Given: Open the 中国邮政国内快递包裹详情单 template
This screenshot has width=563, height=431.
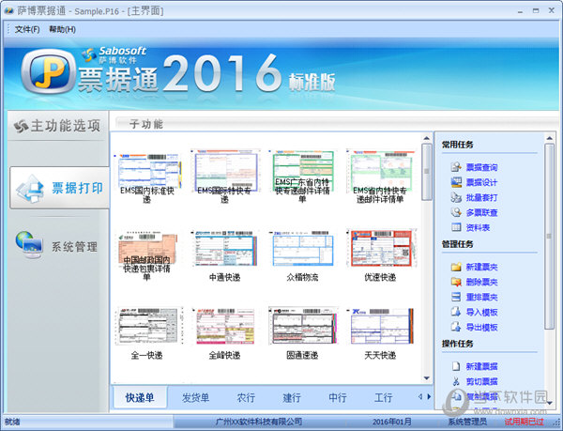Looking at the screenshot, I should coord(147,255).
